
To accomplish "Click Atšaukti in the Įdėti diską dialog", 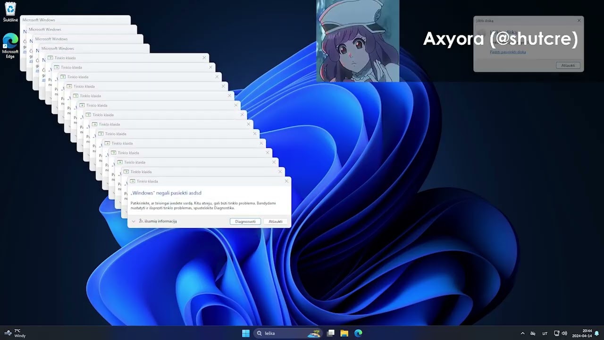I will click(x=568, y=65).
